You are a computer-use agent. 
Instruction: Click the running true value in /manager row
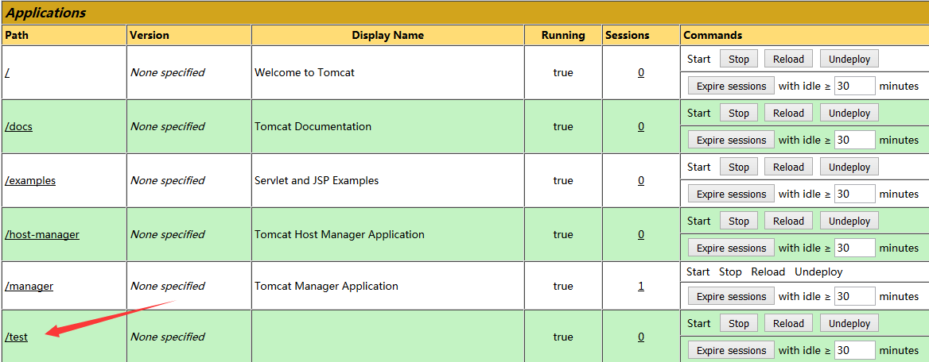(x=563, y=286)
